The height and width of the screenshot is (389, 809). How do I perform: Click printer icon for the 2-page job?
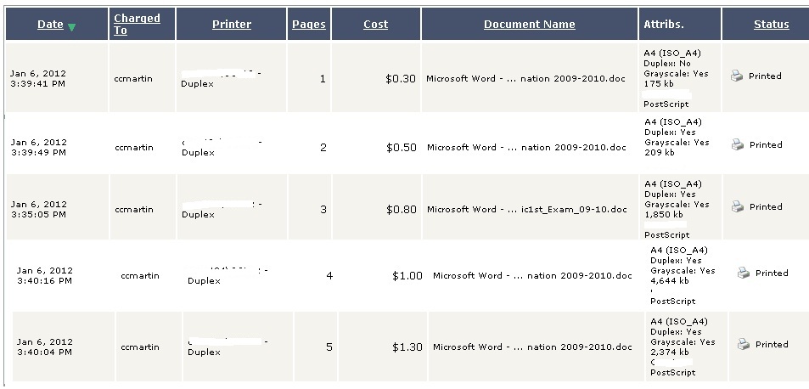click(738, 145)
